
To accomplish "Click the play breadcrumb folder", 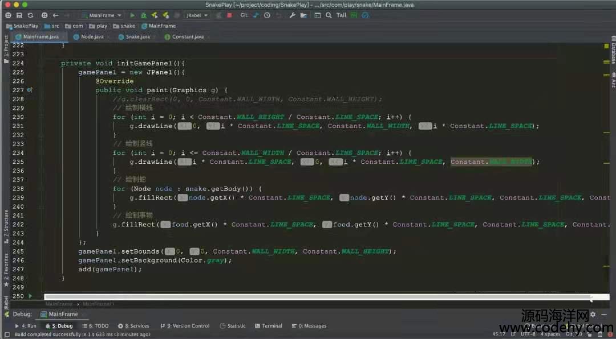I will pos(98,26).
